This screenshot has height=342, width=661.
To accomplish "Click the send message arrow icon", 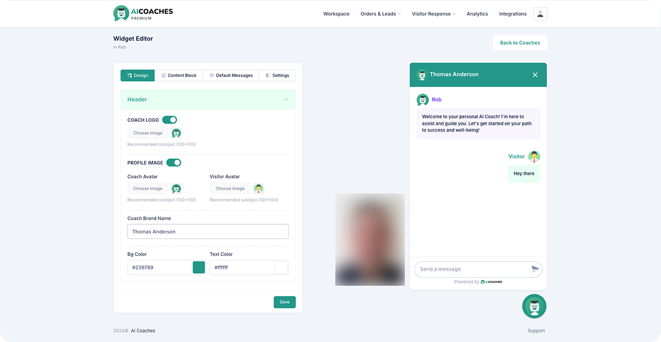I will pyautogui.click(x=535, y=269).
